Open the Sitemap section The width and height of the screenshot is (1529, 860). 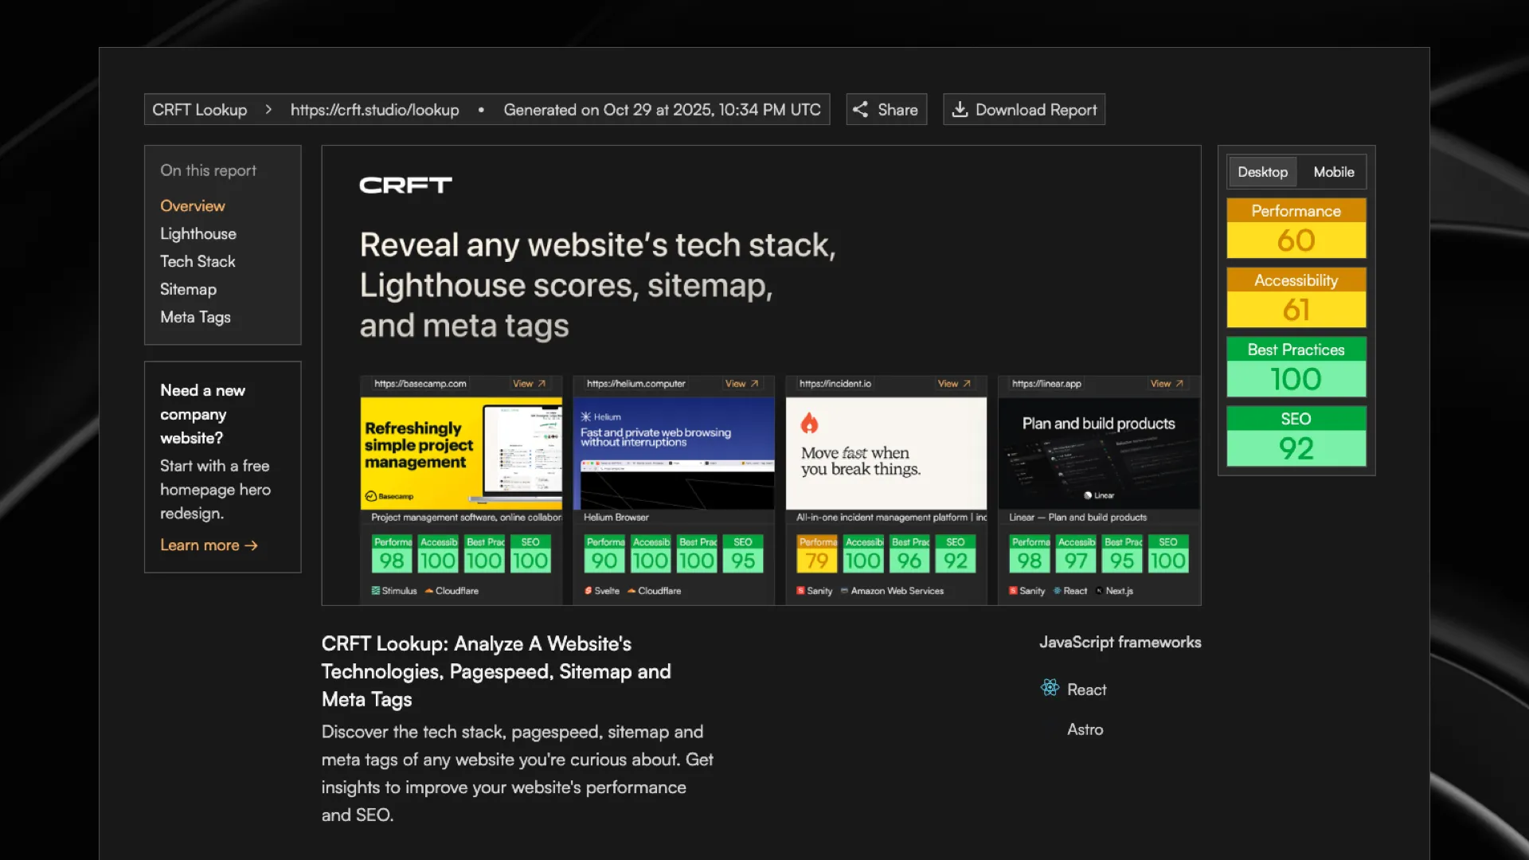pos(188,289)
